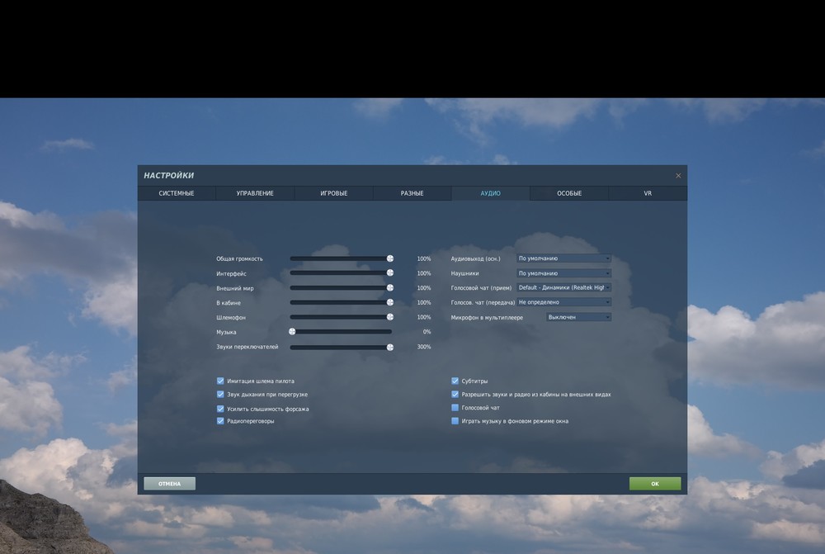Open the СИСТЕМНЫЕ settings tab
825x554 pixels.
(177, 193)
